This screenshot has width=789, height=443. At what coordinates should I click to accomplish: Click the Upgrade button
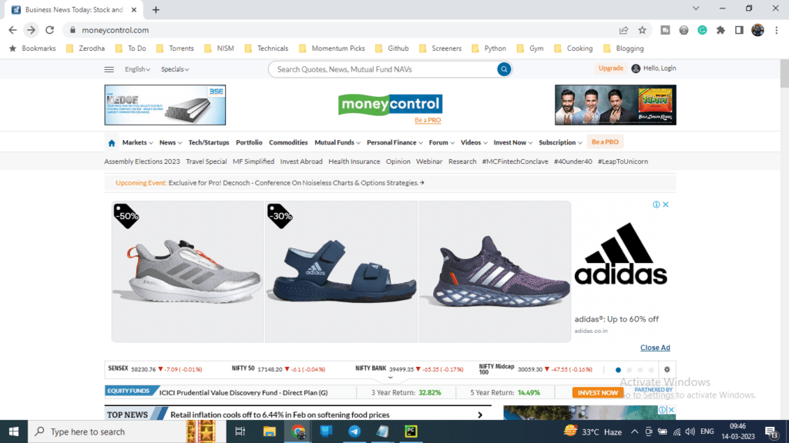pyautogui.click(x=611, y=68)
